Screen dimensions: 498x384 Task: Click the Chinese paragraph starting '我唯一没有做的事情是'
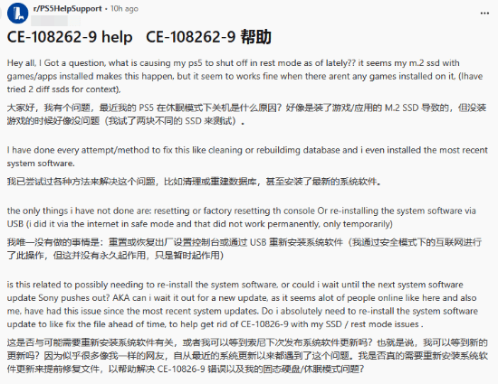click(244, 248)
